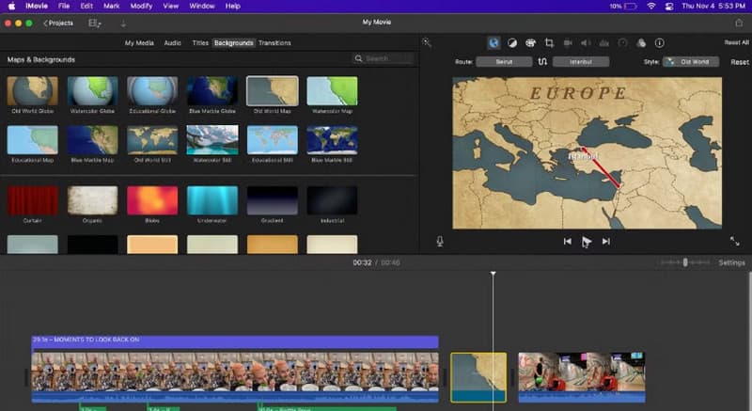Open the color balance adjustment icon
Image resolution: width=752 pixels, height=411 pixels.
512,43
